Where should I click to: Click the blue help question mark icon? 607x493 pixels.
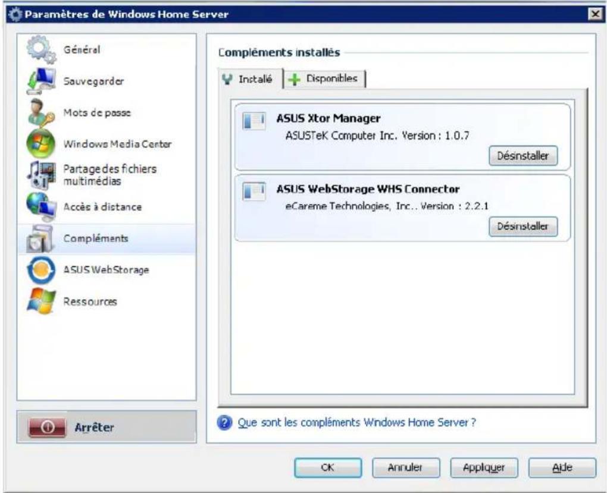click(224, 423)
